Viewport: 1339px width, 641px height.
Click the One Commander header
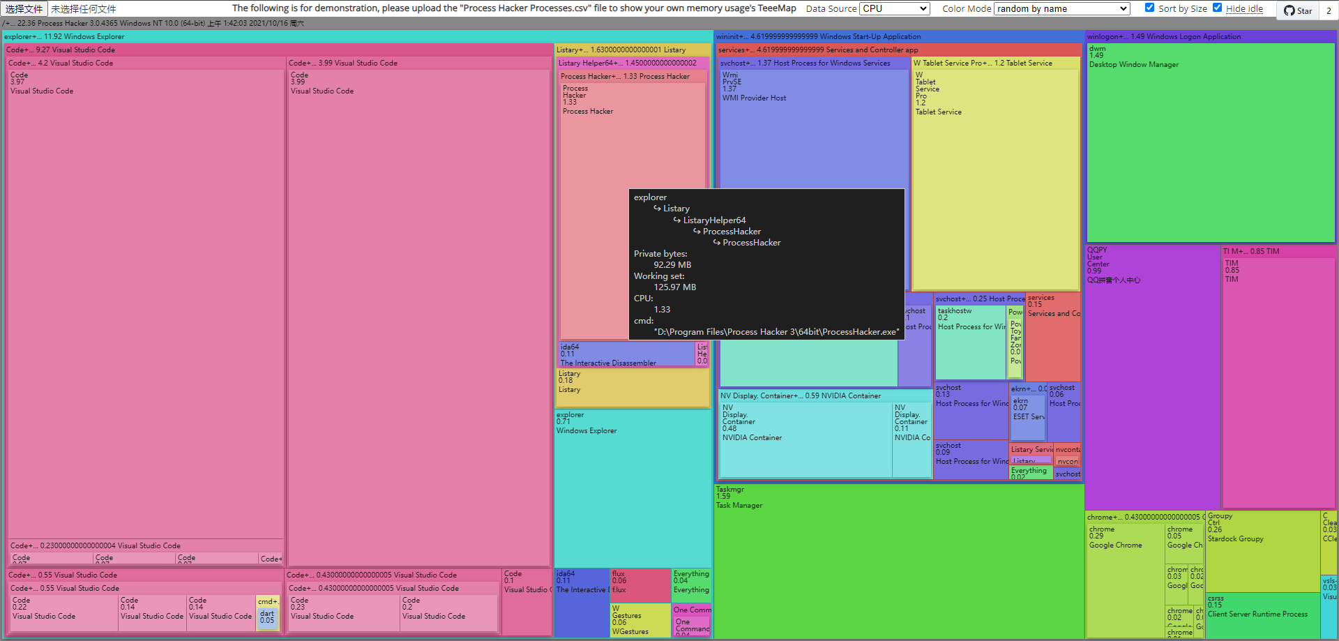pyautogui.click(x=691, y=610)
